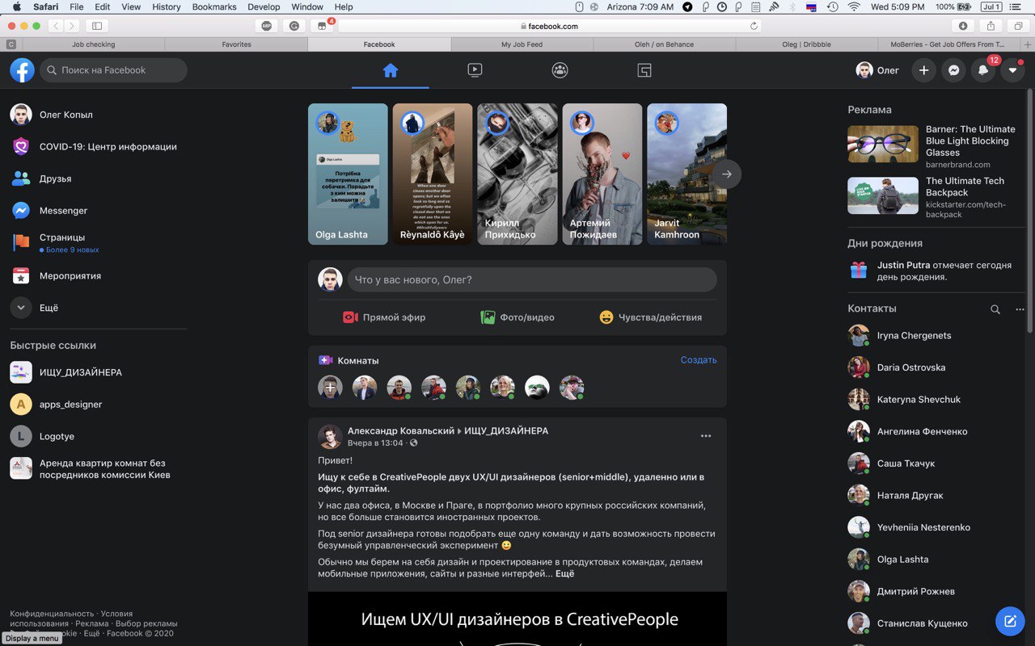Image resolution: width=1035 pixels, height=646 pixels.
Task: Open The Ultimate Tech Backpack ad
Action: click(936, 197)
